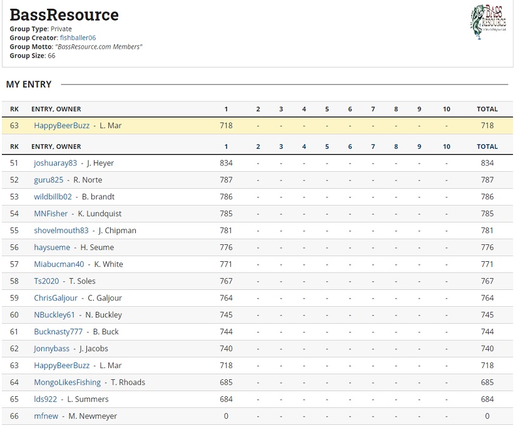Open Miabucman40 entry link
The image size is (515, 428).
[59, 264]
